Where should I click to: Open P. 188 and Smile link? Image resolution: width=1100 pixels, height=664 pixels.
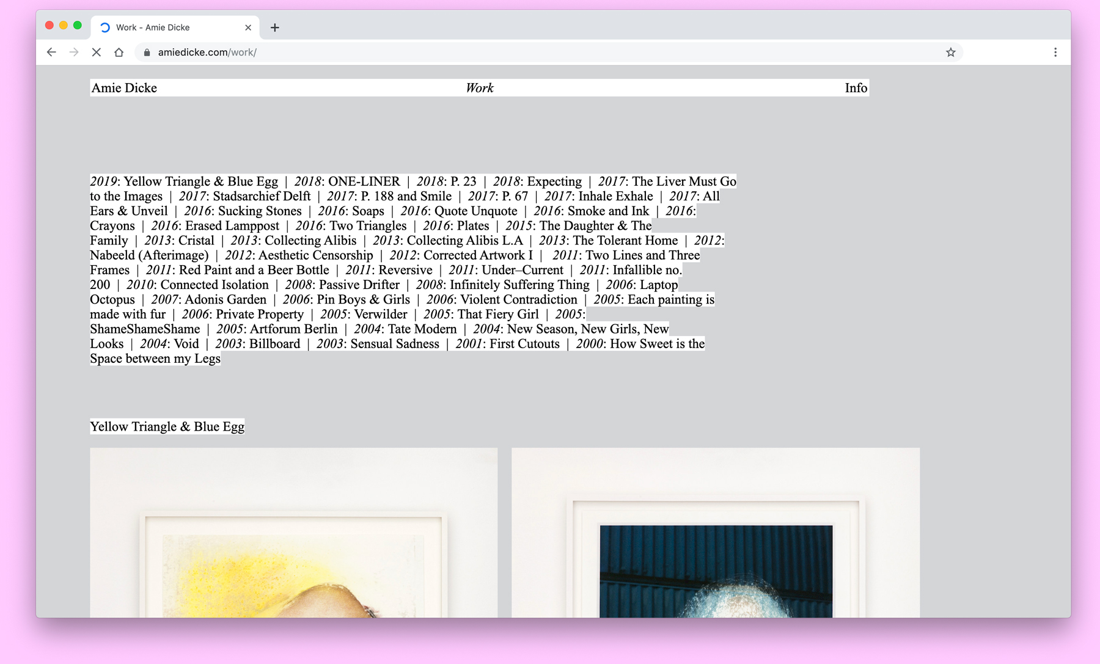click(x=406, y=196)
